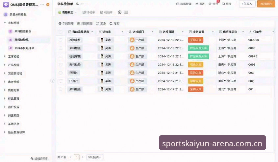Image resolution: width=278 pixels, height=162 pixels.
Task: Click 样品采购入库 tag in order 00875 row
Action: click(x=198, y=56)
